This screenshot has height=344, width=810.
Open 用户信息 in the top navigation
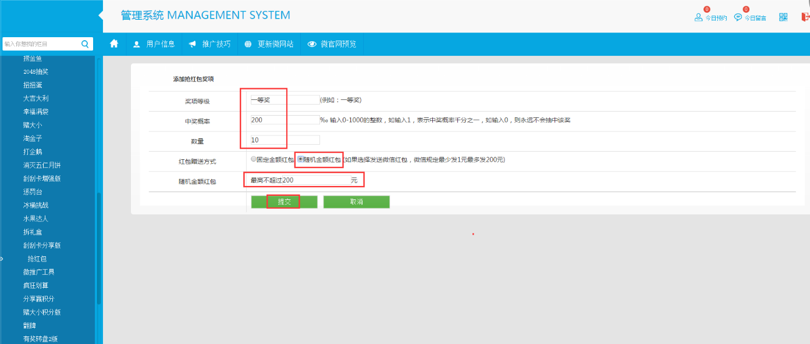(x=160, y=44)
